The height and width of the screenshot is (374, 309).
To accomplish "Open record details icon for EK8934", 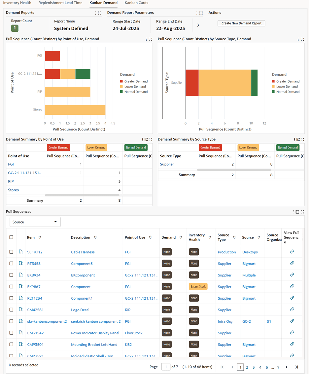I will click(x=21, y=275).
